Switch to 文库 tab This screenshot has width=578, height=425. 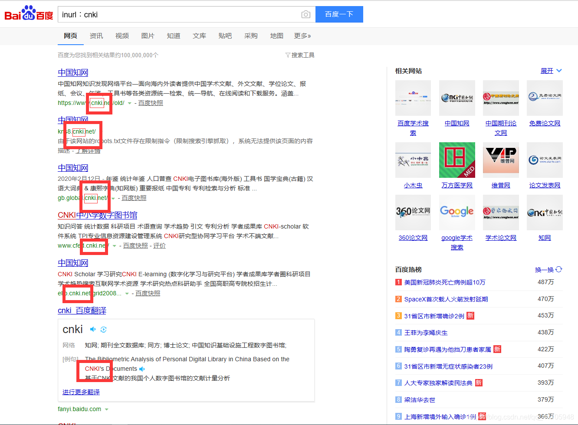click(x=200, y=36)
